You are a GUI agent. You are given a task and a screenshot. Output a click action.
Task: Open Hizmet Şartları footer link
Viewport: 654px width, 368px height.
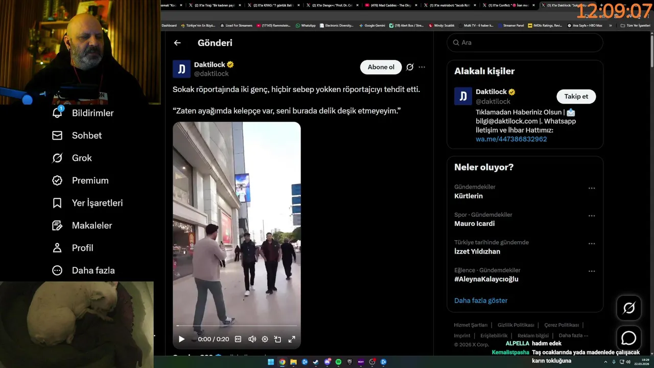click(x=471, y=325)
